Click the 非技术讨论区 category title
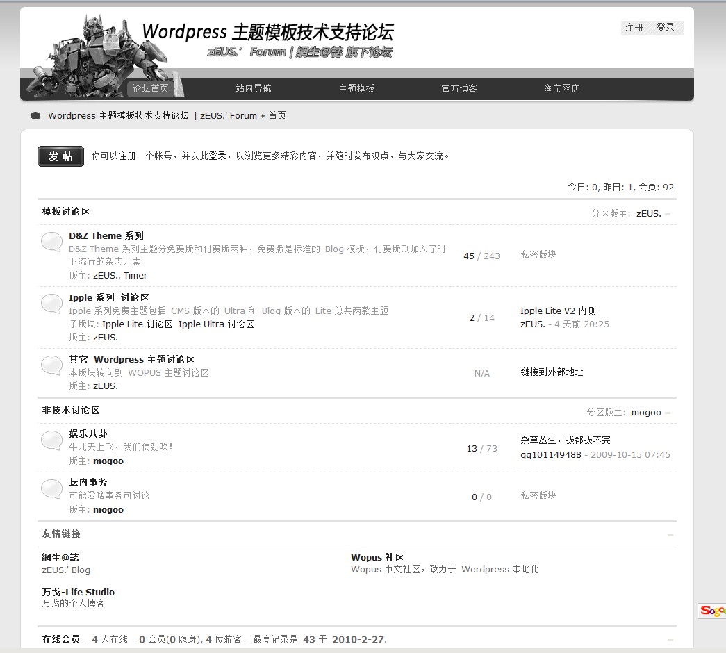 (70, 411)
